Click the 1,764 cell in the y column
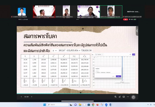 point(34,60)
